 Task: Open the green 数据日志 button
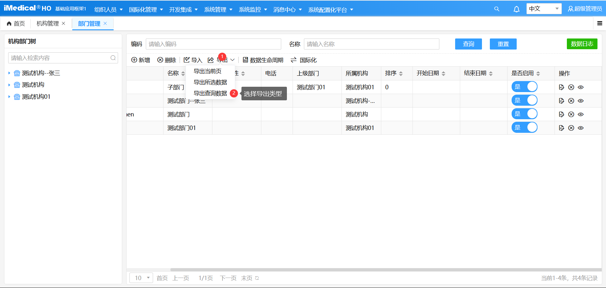click(x=582, y=44)
